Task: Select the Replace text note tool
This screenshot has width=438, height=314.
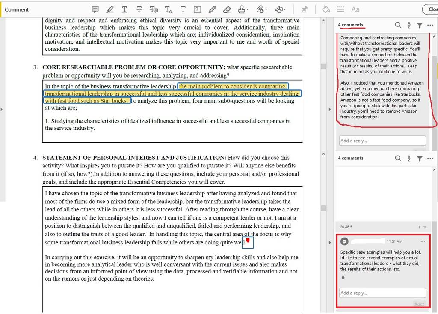Action: 154,9
